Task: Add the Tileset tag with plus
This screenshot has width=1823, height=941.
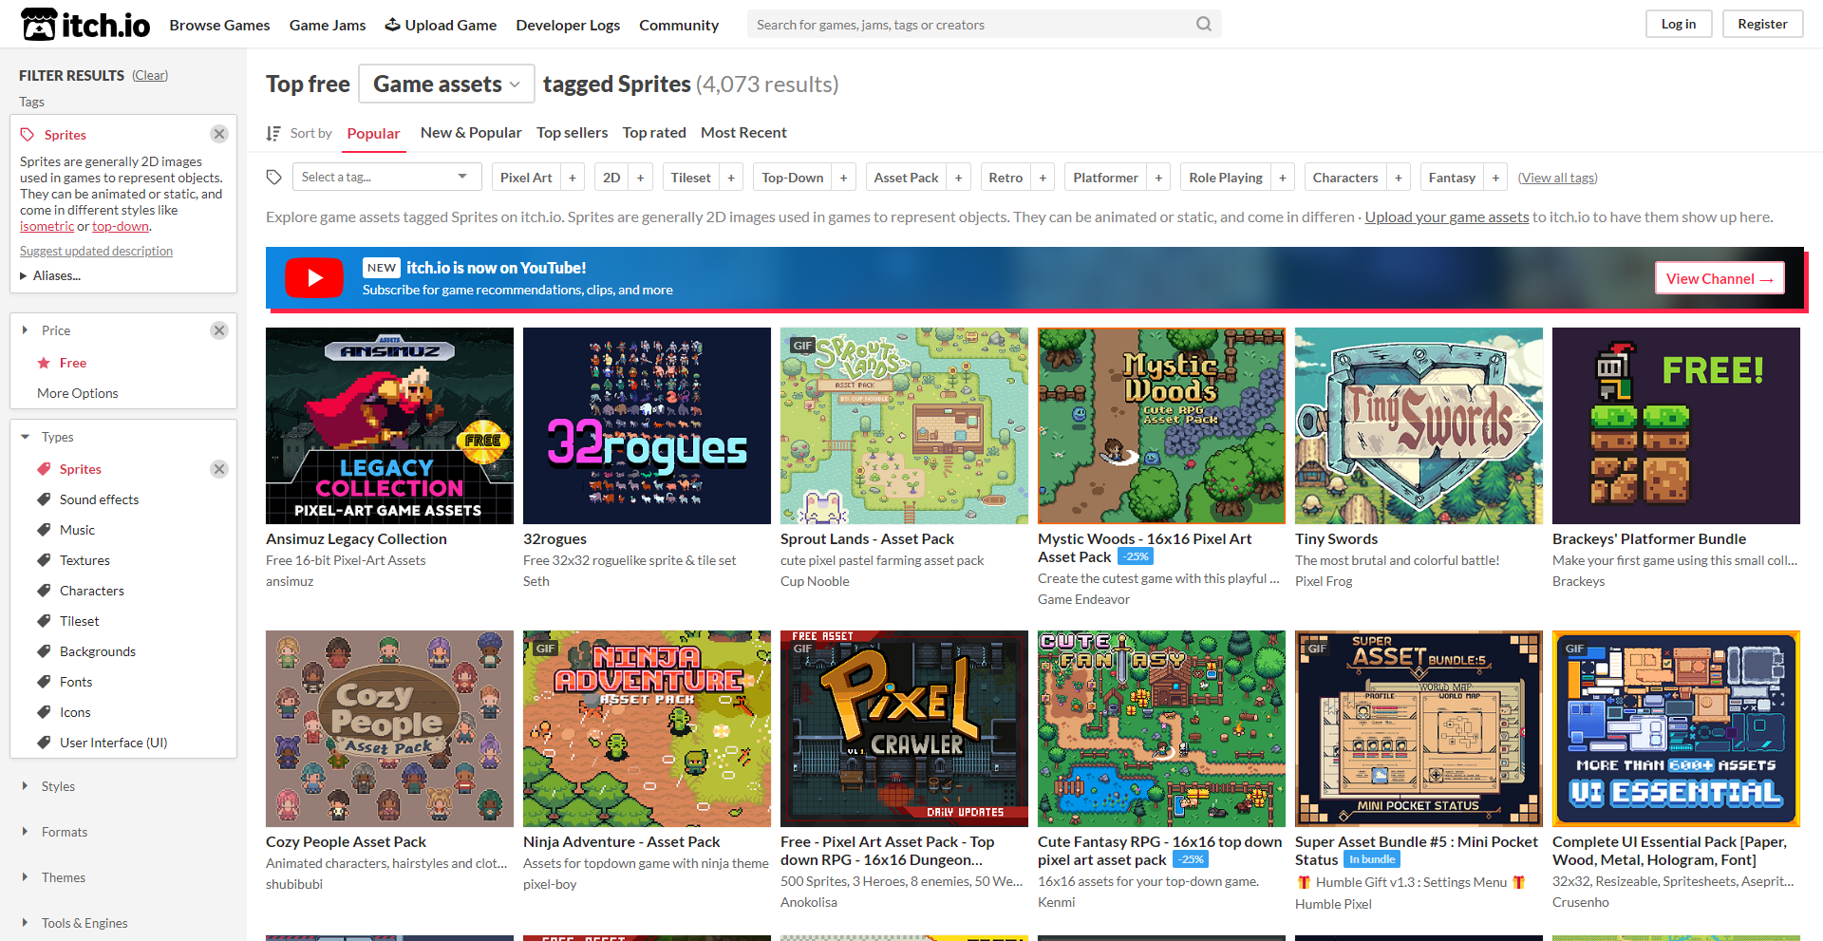Action: [x=731, y=178]
